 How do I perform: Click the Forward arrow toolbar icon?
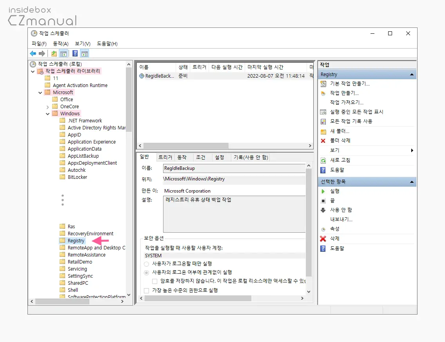(42, 53)
